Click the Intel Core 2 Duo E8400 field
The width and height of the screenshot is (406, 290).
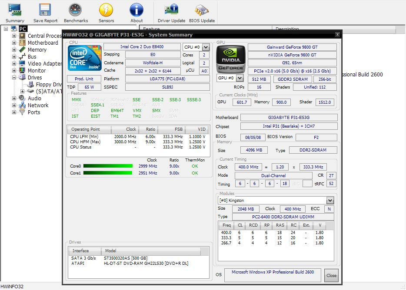coord(142,47)
